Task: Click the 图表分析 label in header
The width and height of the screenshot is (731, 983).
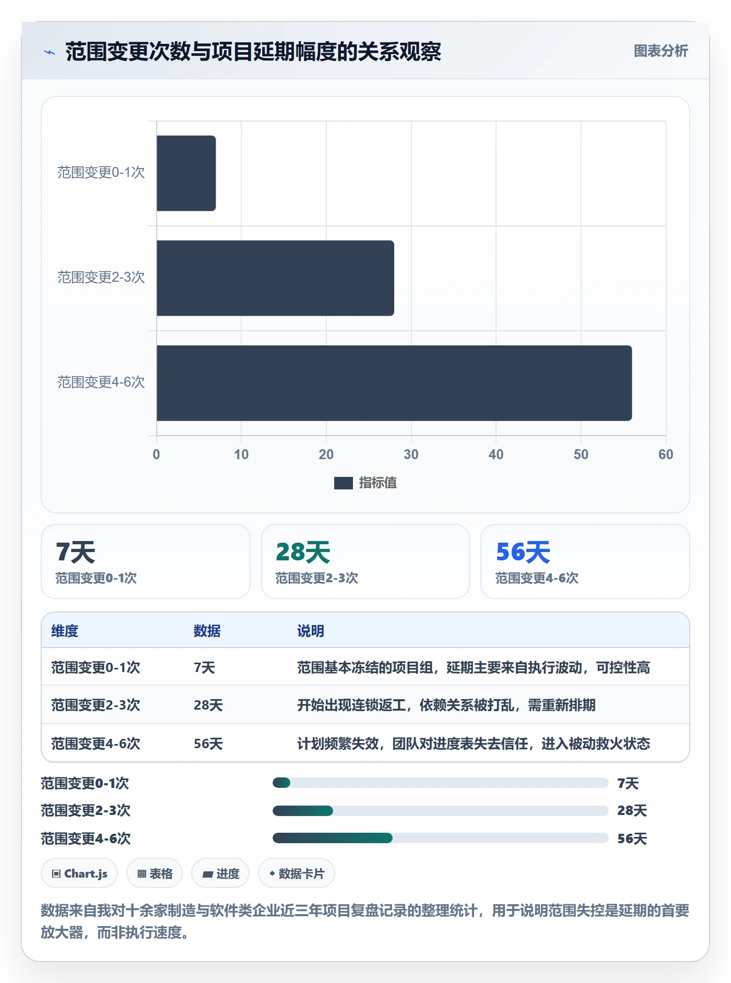Action: click(661, 51)
